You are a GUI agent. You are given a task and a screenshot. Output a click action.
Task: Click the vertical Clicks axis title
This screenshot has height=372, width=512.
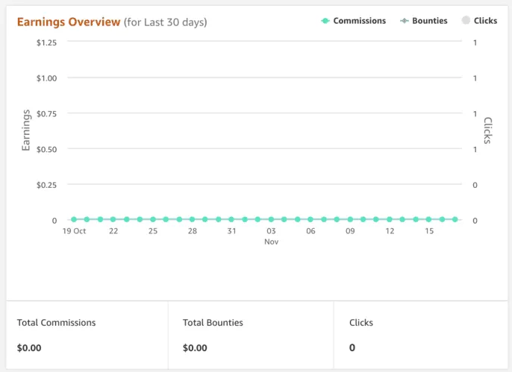(x=487, y=130)
